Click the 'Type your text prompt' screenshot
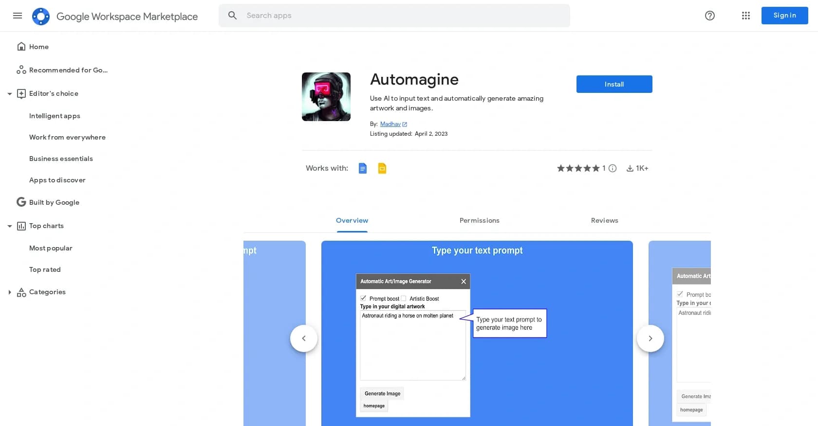The width and height of the screenshot is (818, 426). (x=477, y=333)
